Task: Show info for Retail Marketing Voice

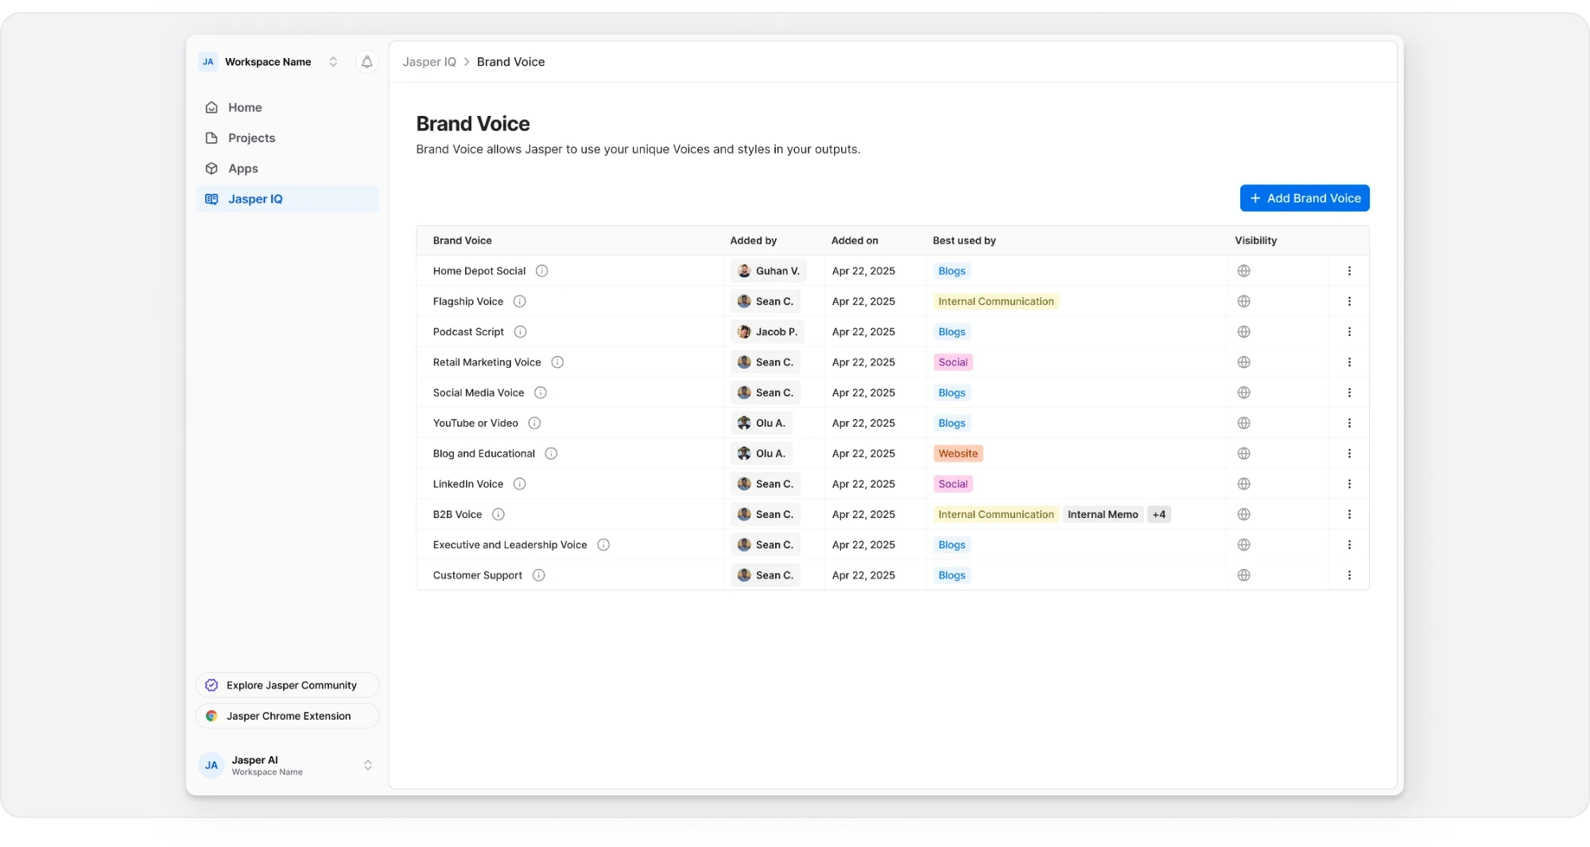Action: (x=558, y=362)
